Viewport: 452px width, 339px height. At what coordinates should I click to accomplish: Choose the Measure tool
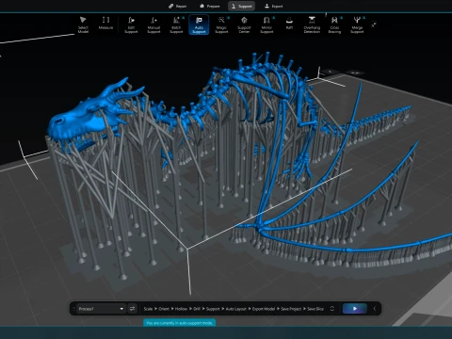click(x=105, y=24)
